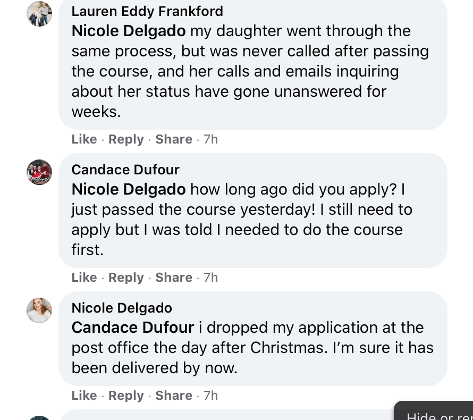
Task: Reply to Nicole Delgado's comment
Action: (126, 396)
